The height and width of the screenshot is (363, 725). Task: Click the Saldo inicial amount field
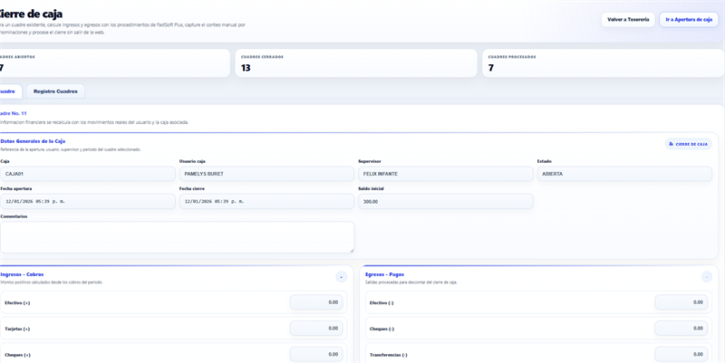(x=445, y=201)
